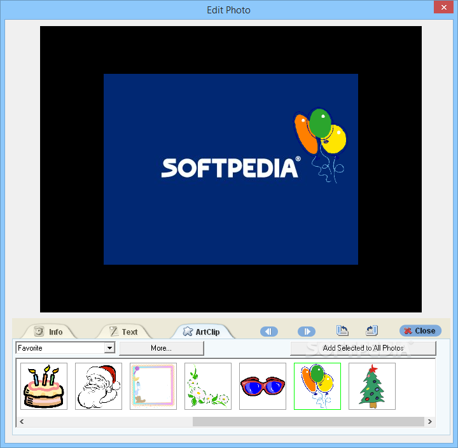Select the Christmas tree art clip
This screenshot has height=448, width=458.
coord(372,386)
